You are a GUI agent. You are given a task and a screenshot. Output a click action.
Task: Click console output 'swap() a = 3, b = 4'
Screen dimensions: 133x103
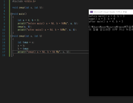(x=102, y=19)
